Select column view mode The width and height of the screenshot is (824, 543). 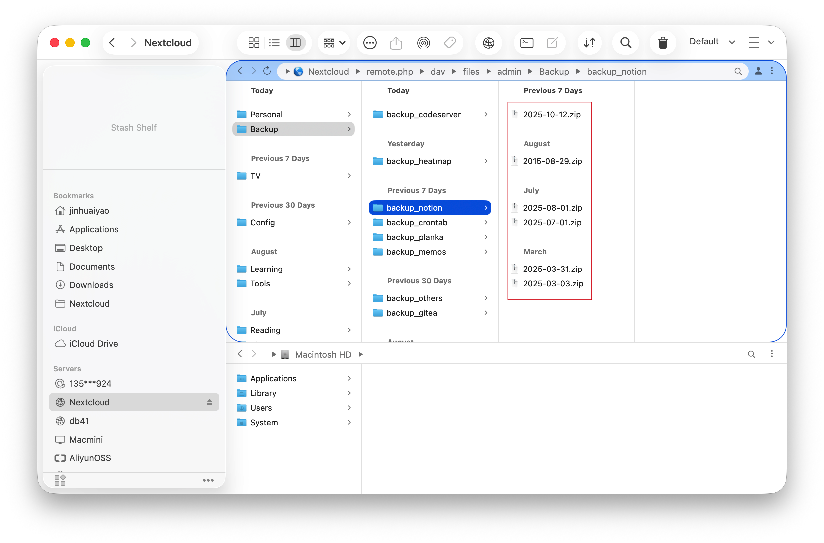[x=295, y=43]
